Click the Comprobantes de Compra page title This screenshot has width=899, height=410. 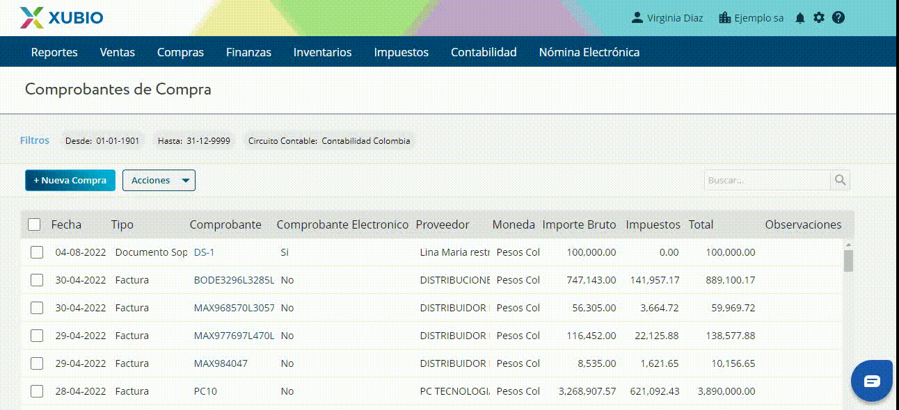pyautogui.click(x=118, y=90)
